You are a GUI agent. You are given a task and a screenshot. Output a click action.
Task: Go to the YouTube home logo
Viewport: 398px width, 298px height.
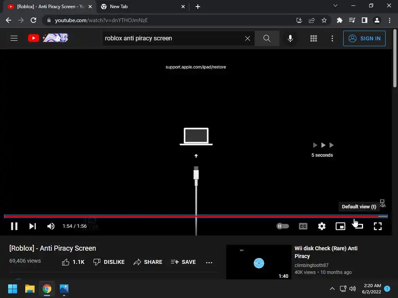pos(48,38)
